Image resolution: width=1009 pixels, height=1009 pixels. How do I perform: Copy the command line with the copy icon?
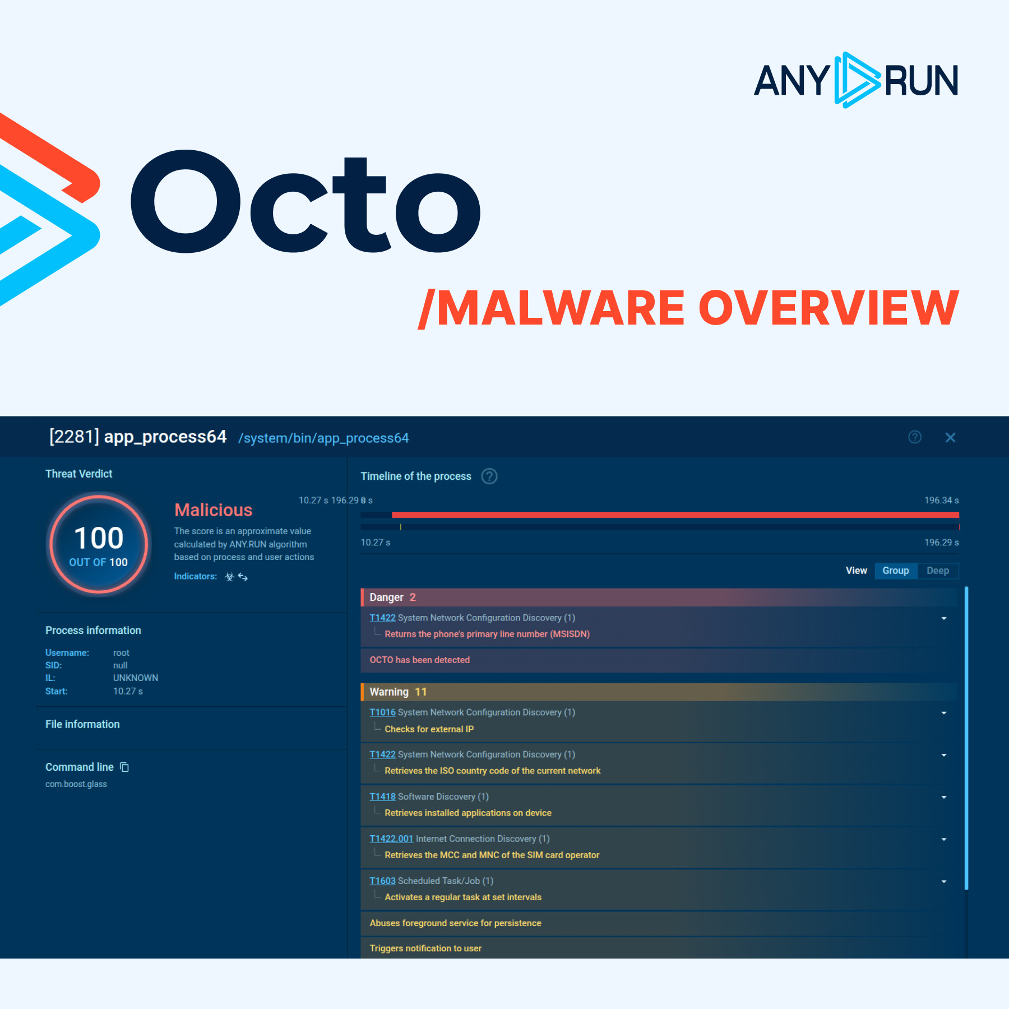(x=124, y=767)
